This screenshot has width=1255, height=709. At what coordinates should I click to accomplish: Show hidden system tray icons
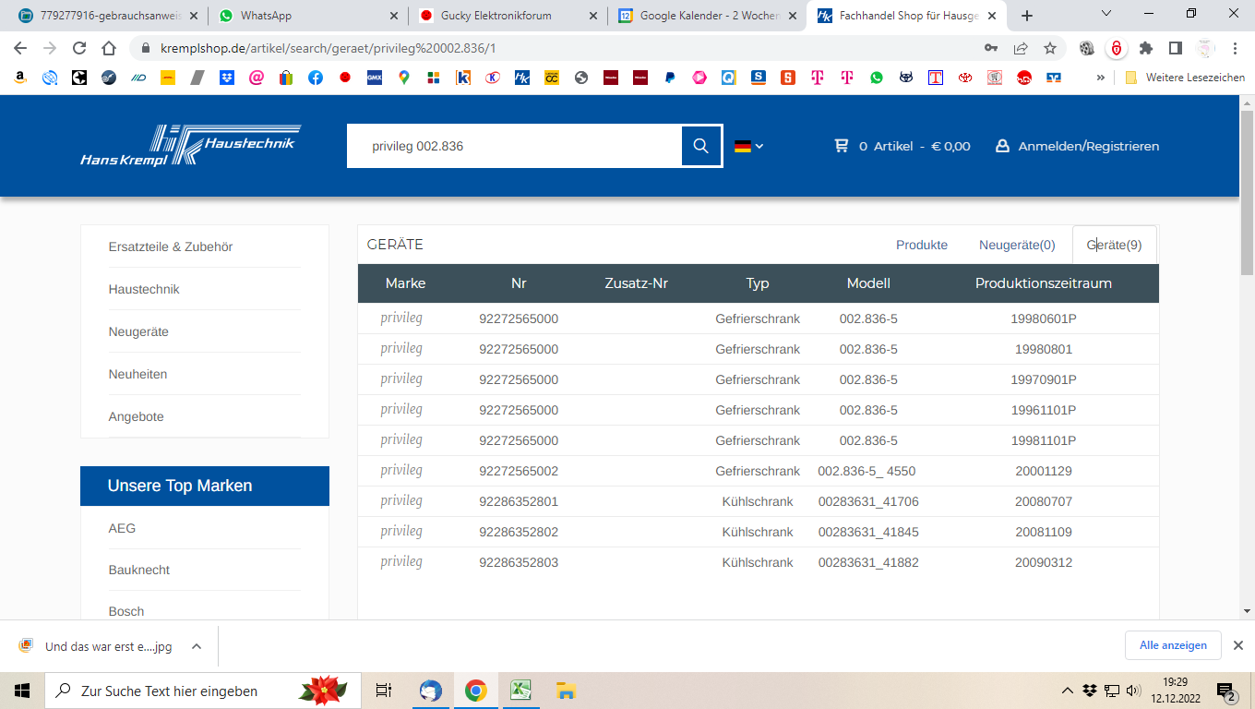point(1068,691)
